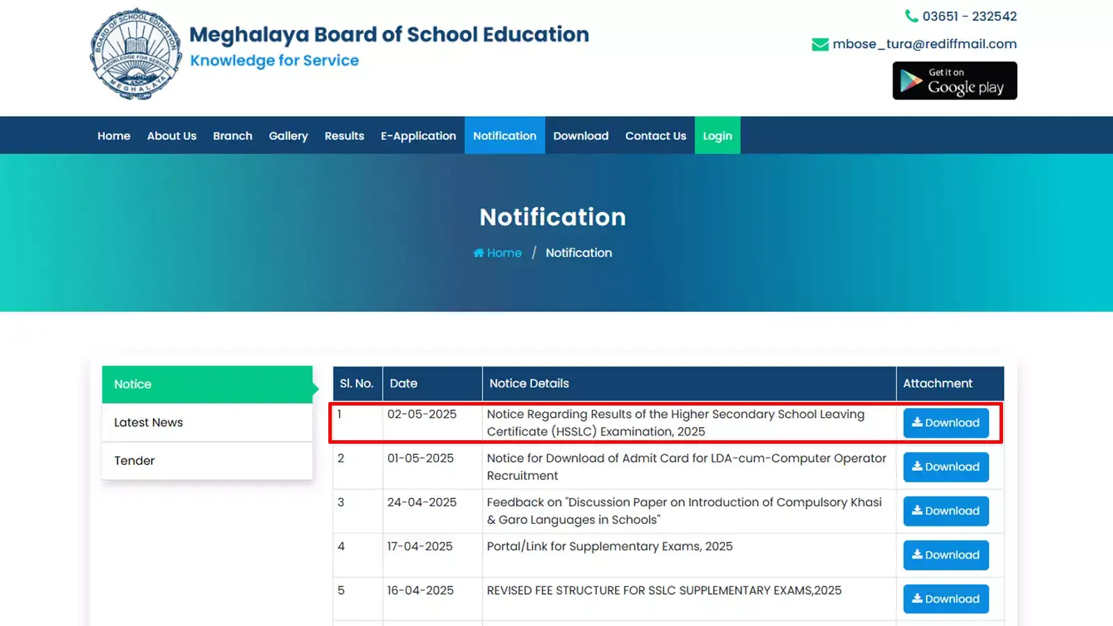The image size is (1113, 626).
Task: Download the Khasi and Garo feedback paper
Action: coord(945,511)
